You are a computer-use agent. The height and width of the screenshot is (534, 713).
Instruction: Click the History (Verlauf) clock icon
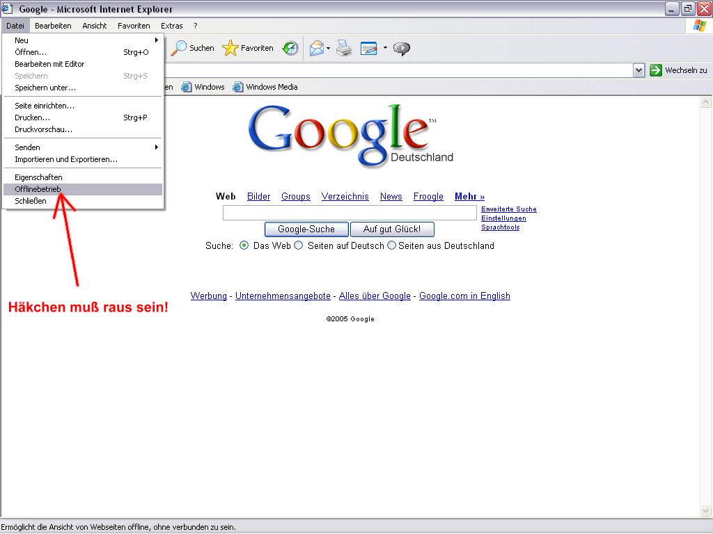pyautogui.click(x=290, y=48)
